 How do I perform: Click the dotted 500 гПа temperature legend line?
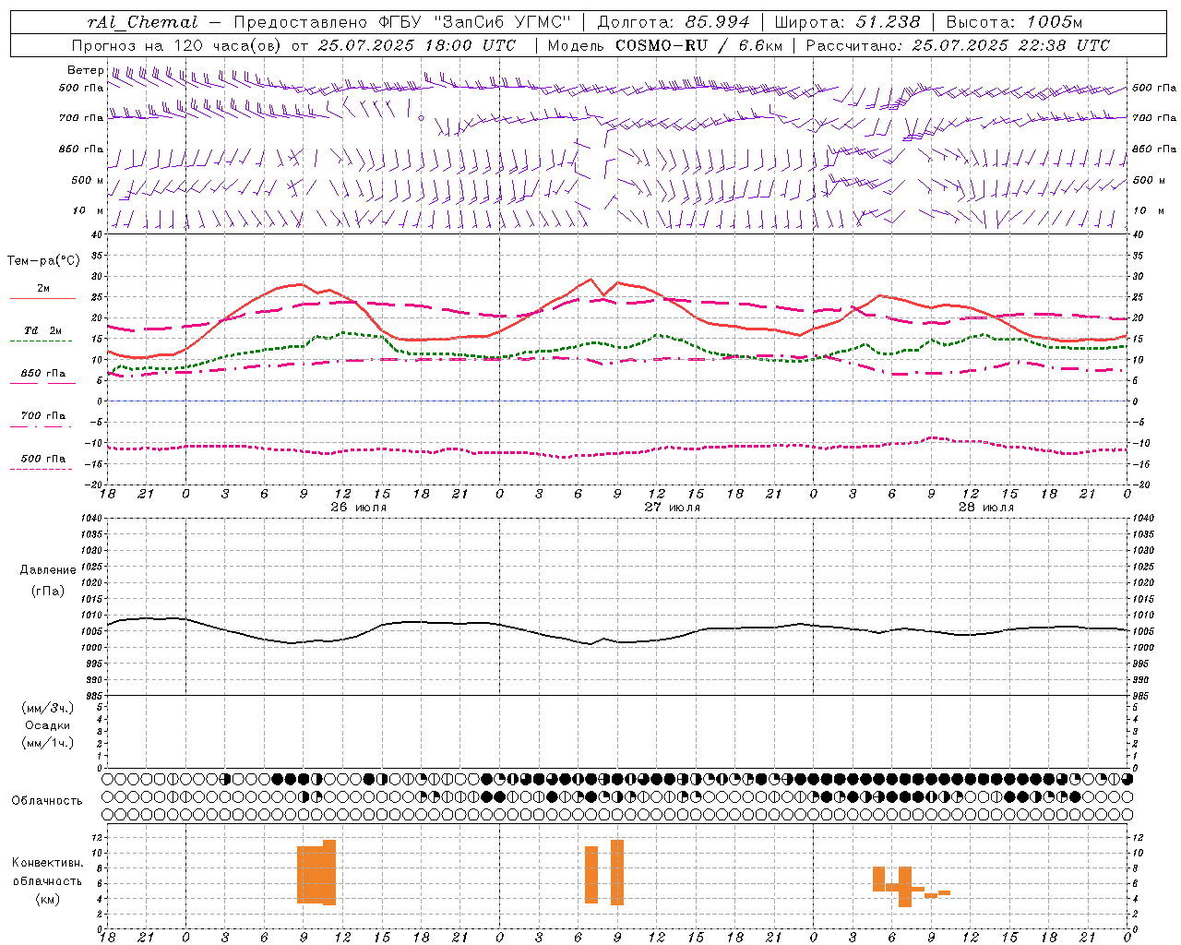[x=41, y=469]
